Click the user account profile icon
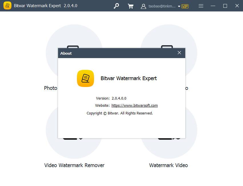This screenshot has width=243, height=186. [x=143, y=6]
